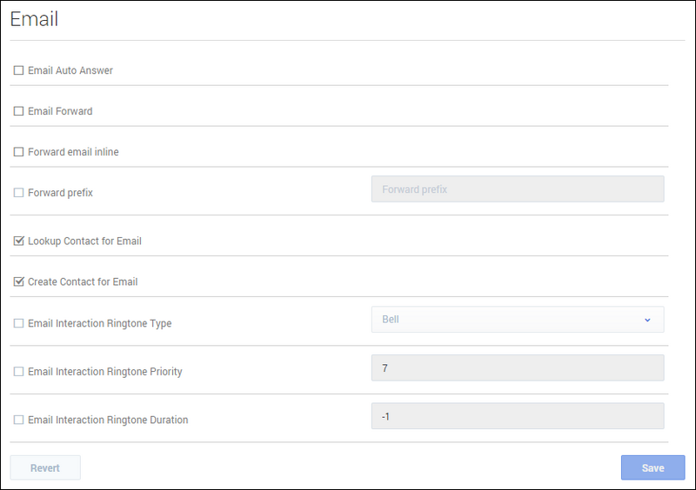Viewport: 696px width, 490px height.
Task: Tick the Email Forward checkbox
Action: pyautogui.click(x=18, y=111)
